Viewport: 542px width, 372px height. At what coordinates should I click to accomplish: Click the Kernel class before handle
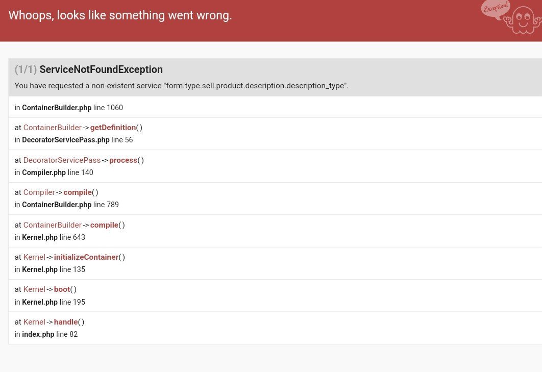pos(34,322)
